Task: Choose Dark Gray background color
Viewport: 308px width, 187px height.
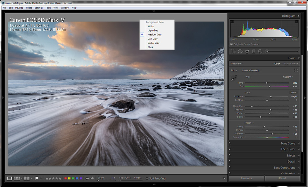Action: tap(152, 39)
